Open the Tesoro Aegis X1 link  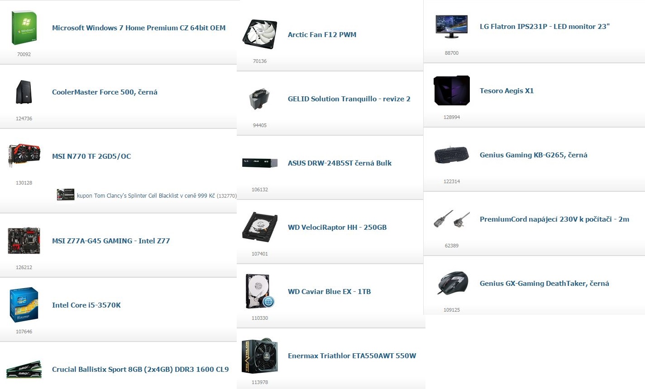click(506, 91)
